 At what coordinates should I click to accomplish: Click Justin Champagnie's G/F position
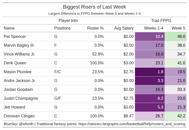tap(58, 98)
